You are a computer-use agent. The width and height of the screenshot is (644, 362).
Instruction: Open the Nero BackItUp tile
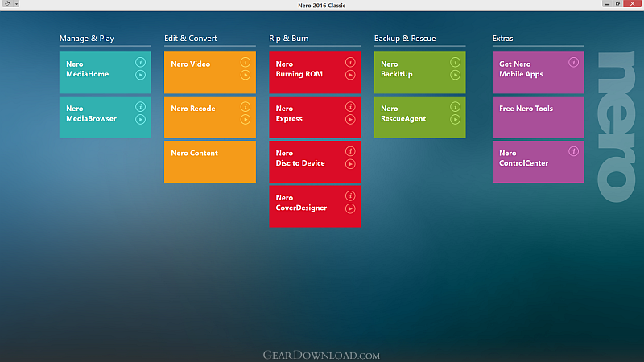(x=419, y=72)
